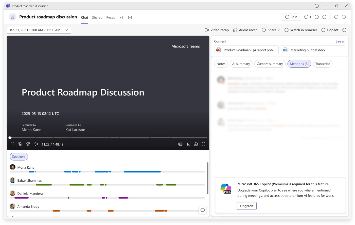Click the speakers list vertical scrollbar
The width and height of the screenshot is (355, 225).
point(208,178)
